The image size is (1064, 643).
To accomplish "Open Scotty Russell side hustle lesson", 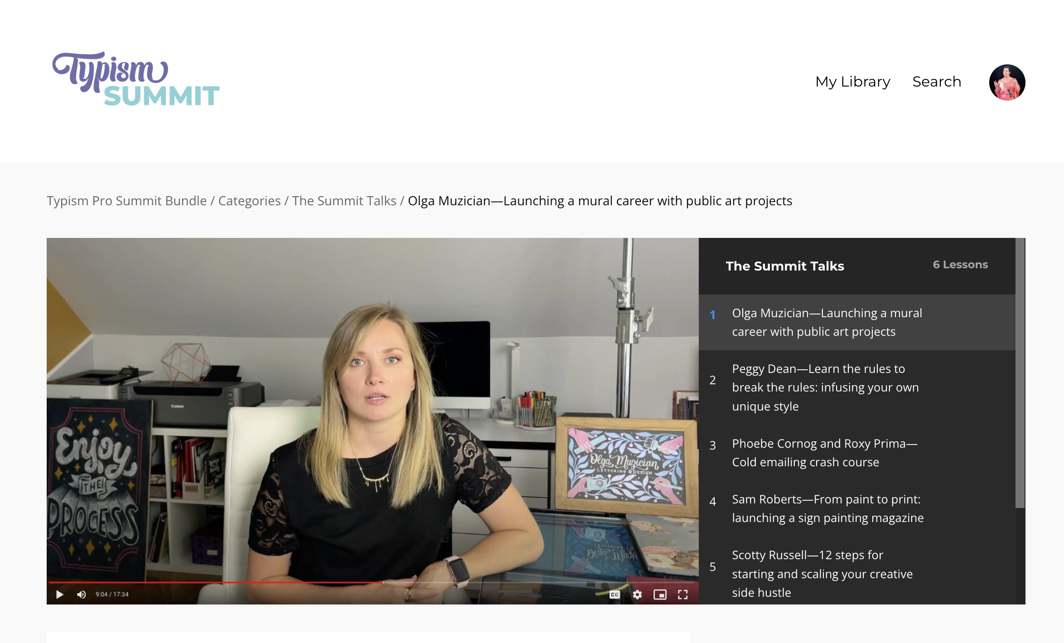I will tap(857, 574).
